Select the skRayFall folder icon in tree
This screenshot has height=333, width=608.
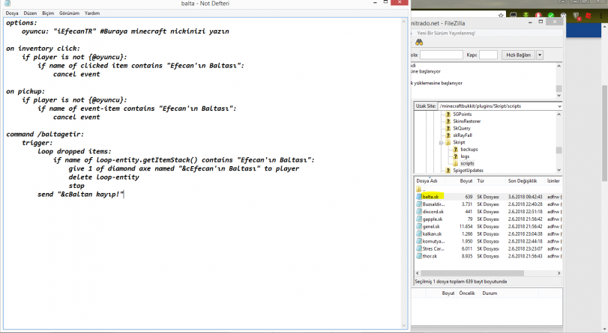(x=448, y=135)
